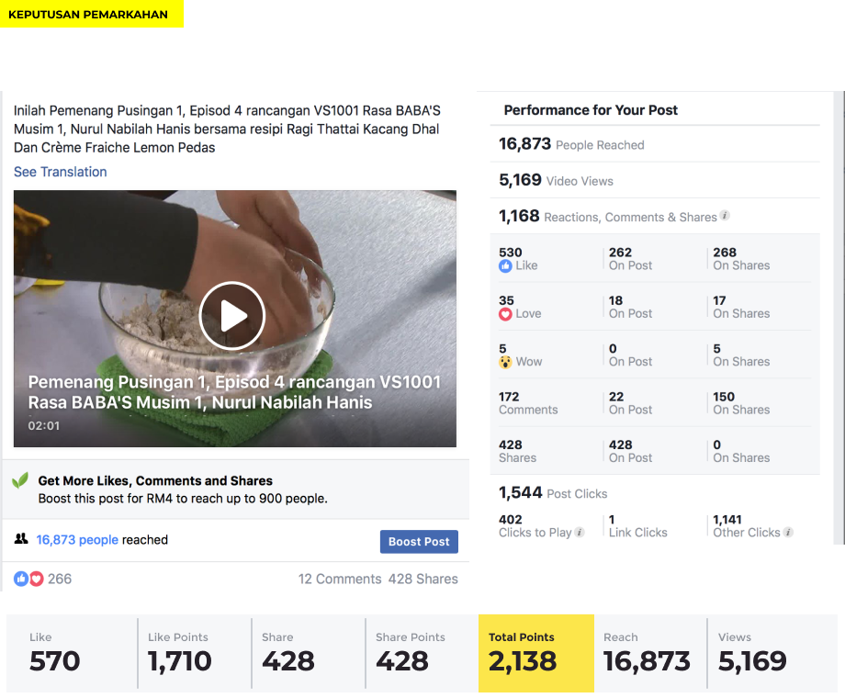Viewport: 845px width, 698px height.
Task: Select the yellow Total Points tile
Action: click(536, 653)
